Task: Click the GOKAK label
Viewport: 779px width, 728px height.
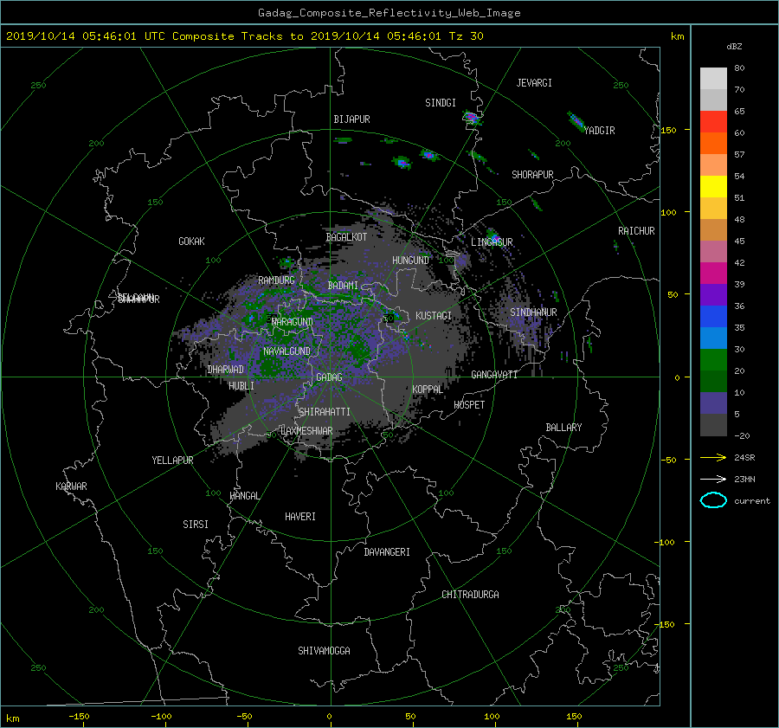Action: [x=192, y=242]
